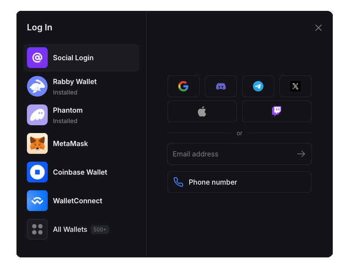Select the phone handset icon
The image size is (348, 270).
tap(178, 182)
